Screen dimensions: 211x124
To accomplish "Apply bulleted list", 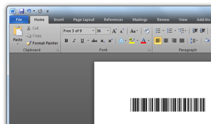I will [158, 31].
